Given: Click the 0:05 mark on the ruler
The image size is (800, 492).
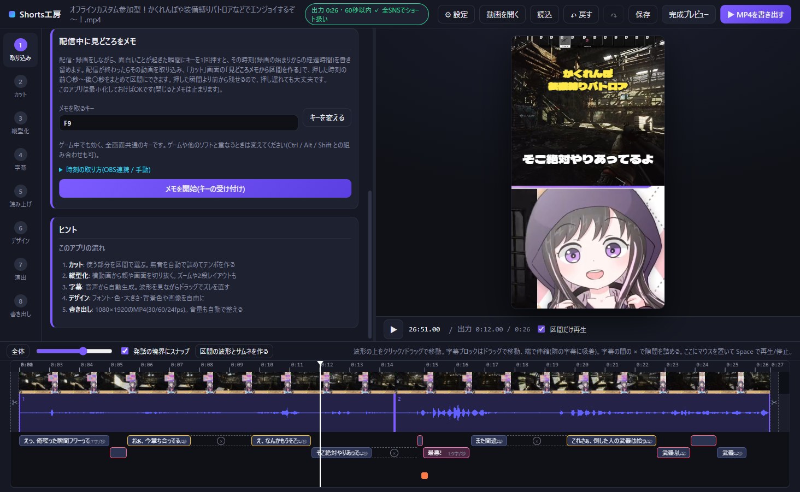Looking at the screenshot, I should point(116,365).
